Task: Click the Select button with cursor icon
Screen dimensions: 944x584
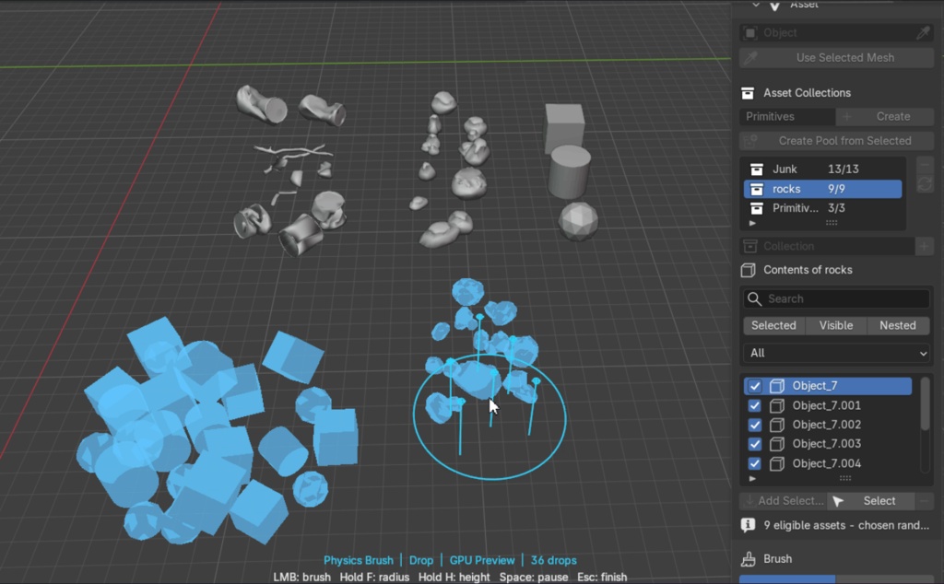Action: [x=871, y=500]
